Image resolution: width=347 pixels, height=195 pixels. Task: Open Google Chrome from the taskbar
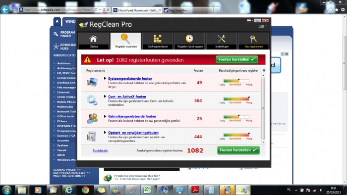pos(85,190)
